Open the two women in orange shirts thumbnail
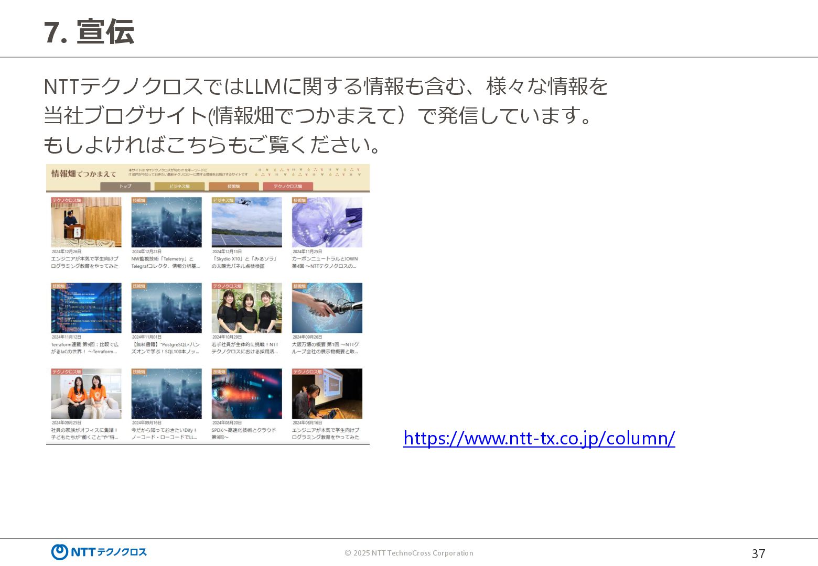818x566 pixels. (x=86, y=394)
